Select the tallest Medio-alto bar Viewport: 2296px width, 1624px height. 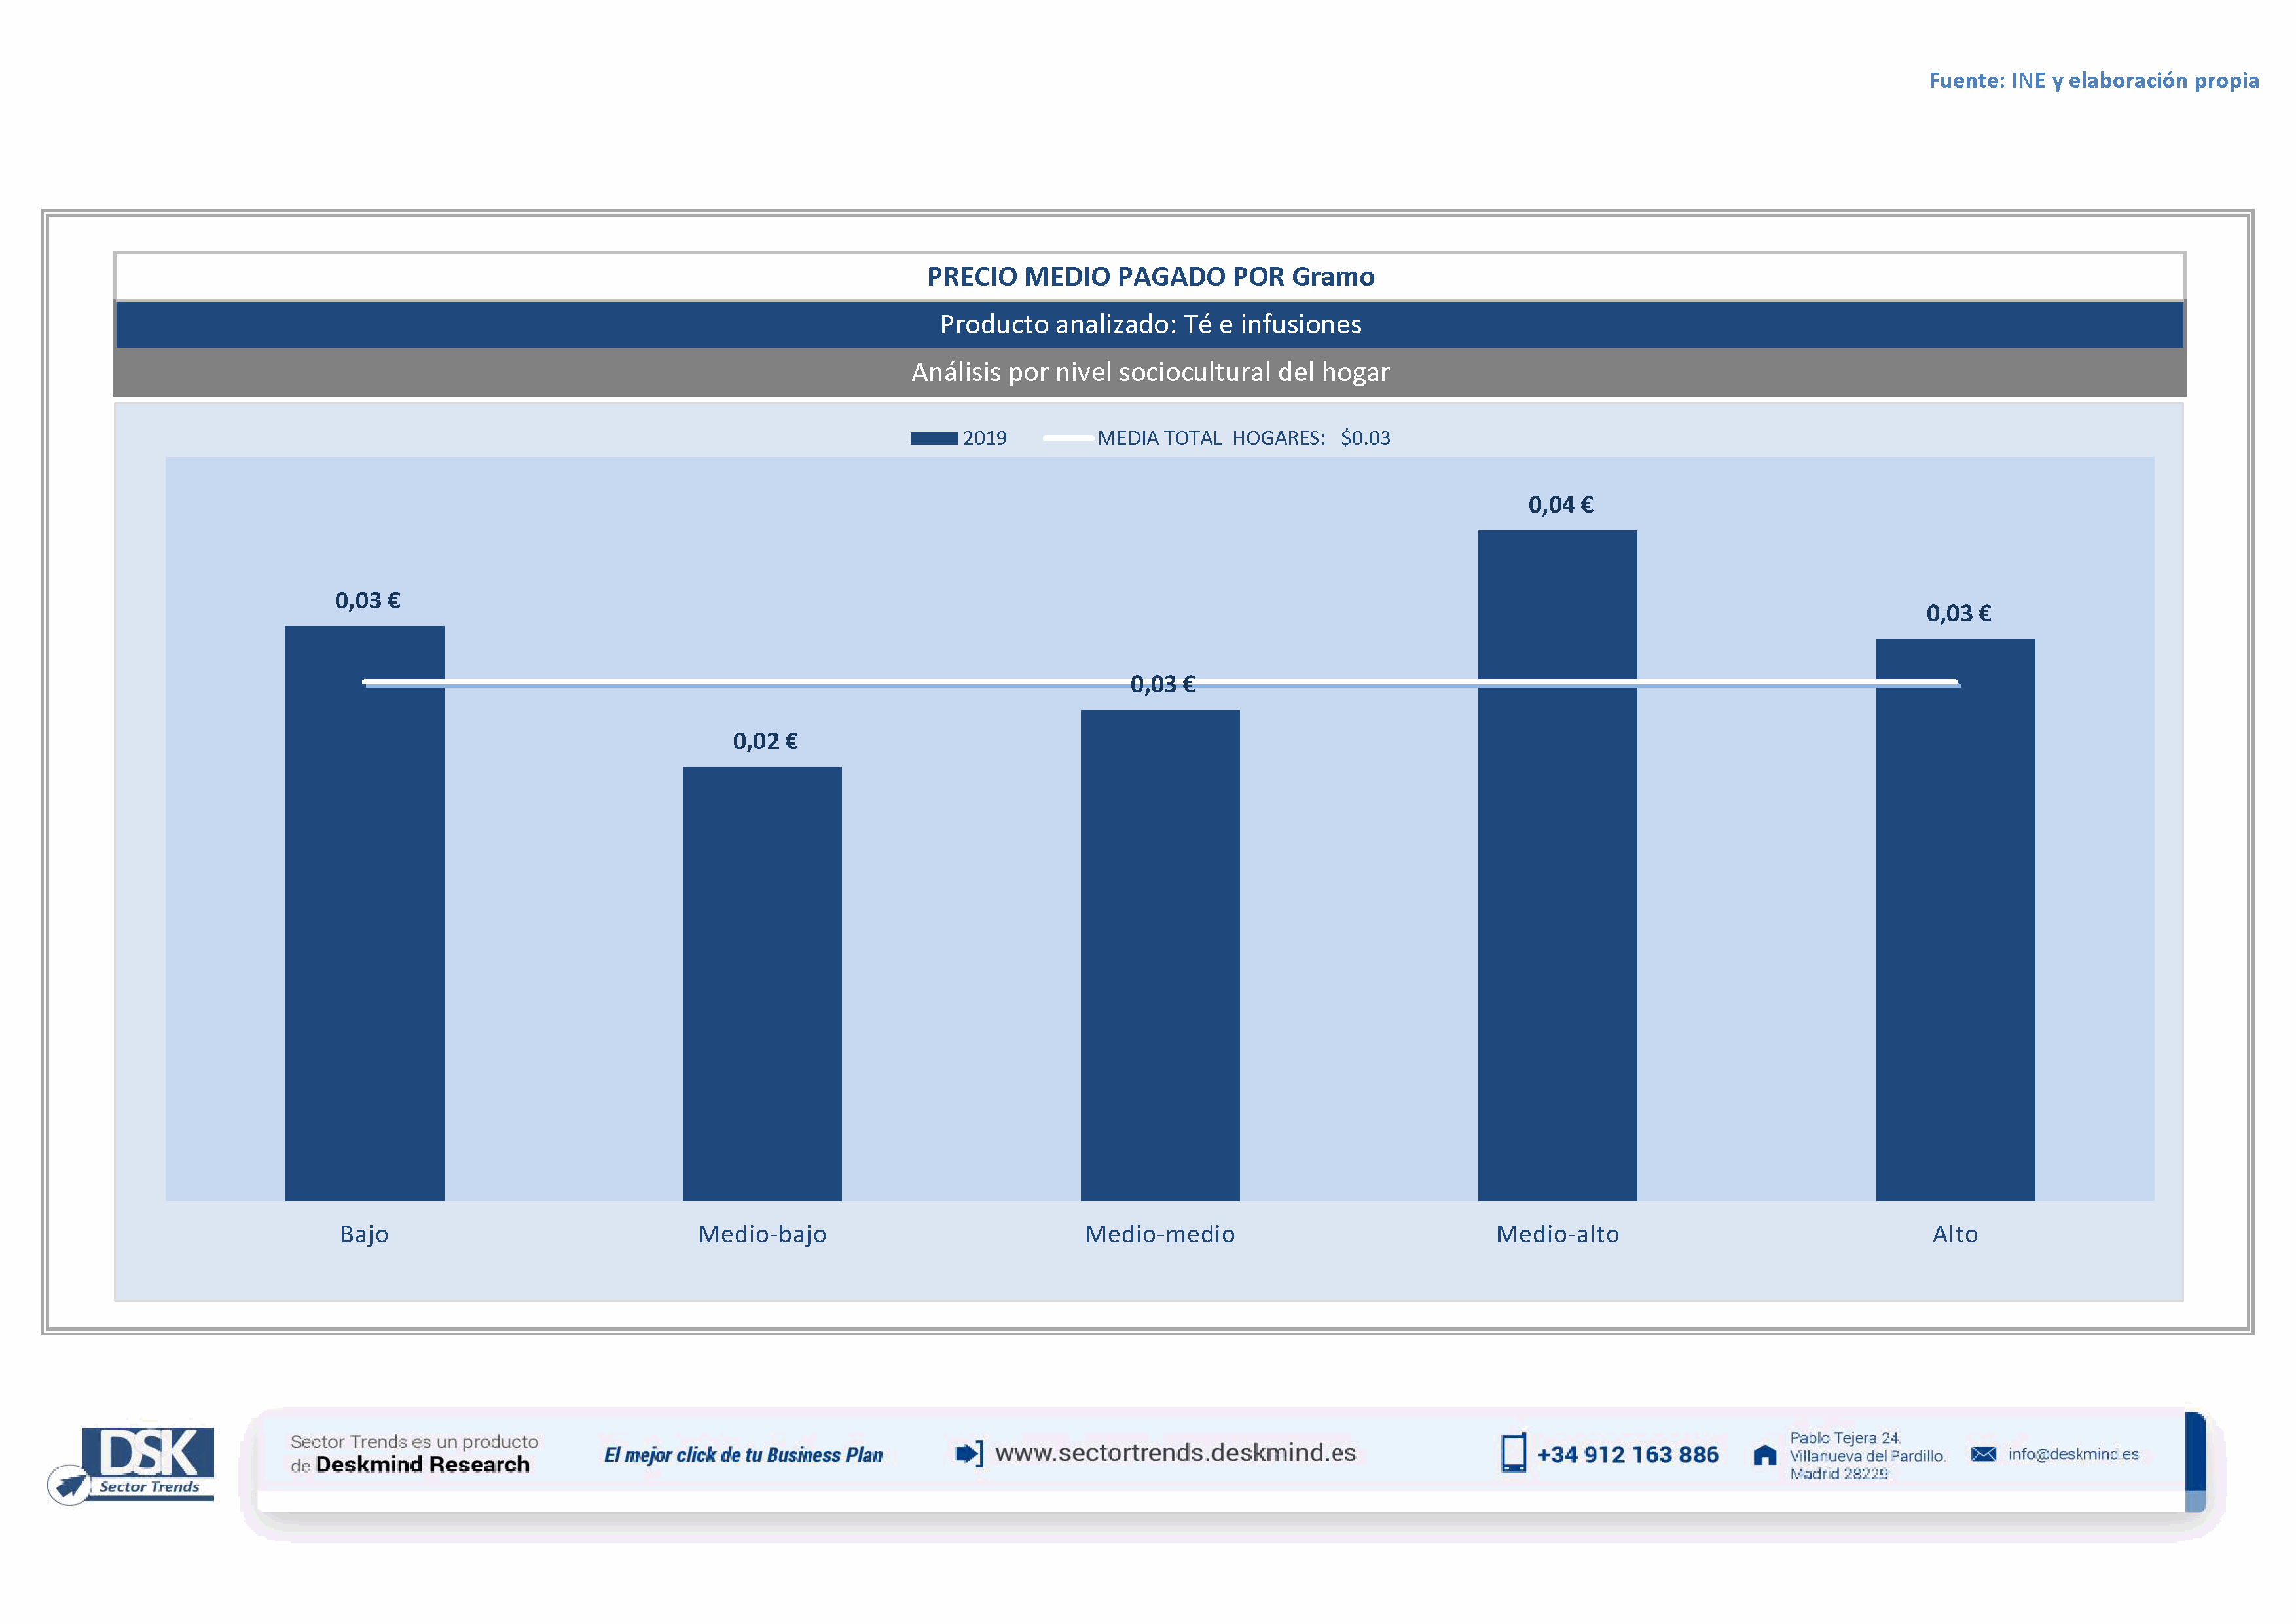[x=1557, y=865]
